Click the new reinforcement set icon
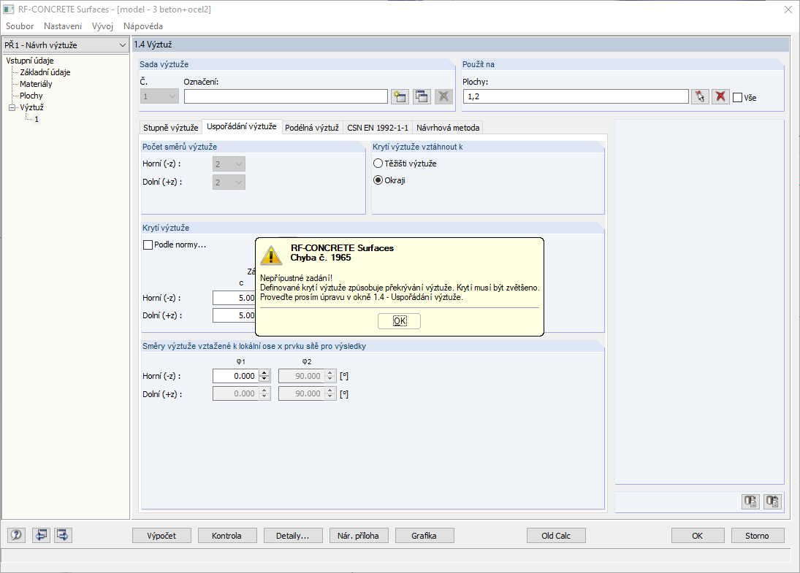The image size is (800, 573). click(400, 96)
